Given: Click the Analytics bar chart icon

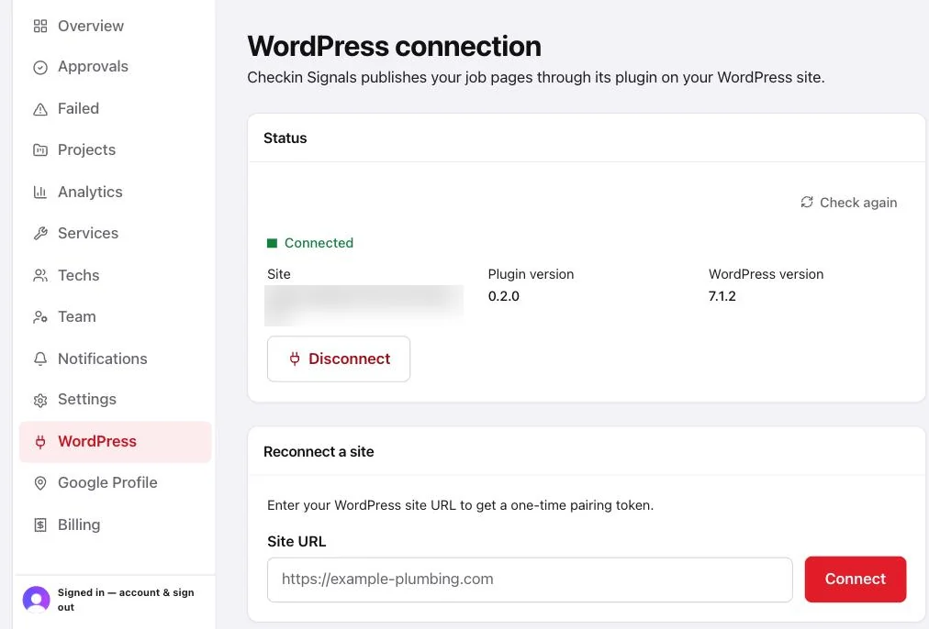Looking at the screenshot, I should [40, 192].
